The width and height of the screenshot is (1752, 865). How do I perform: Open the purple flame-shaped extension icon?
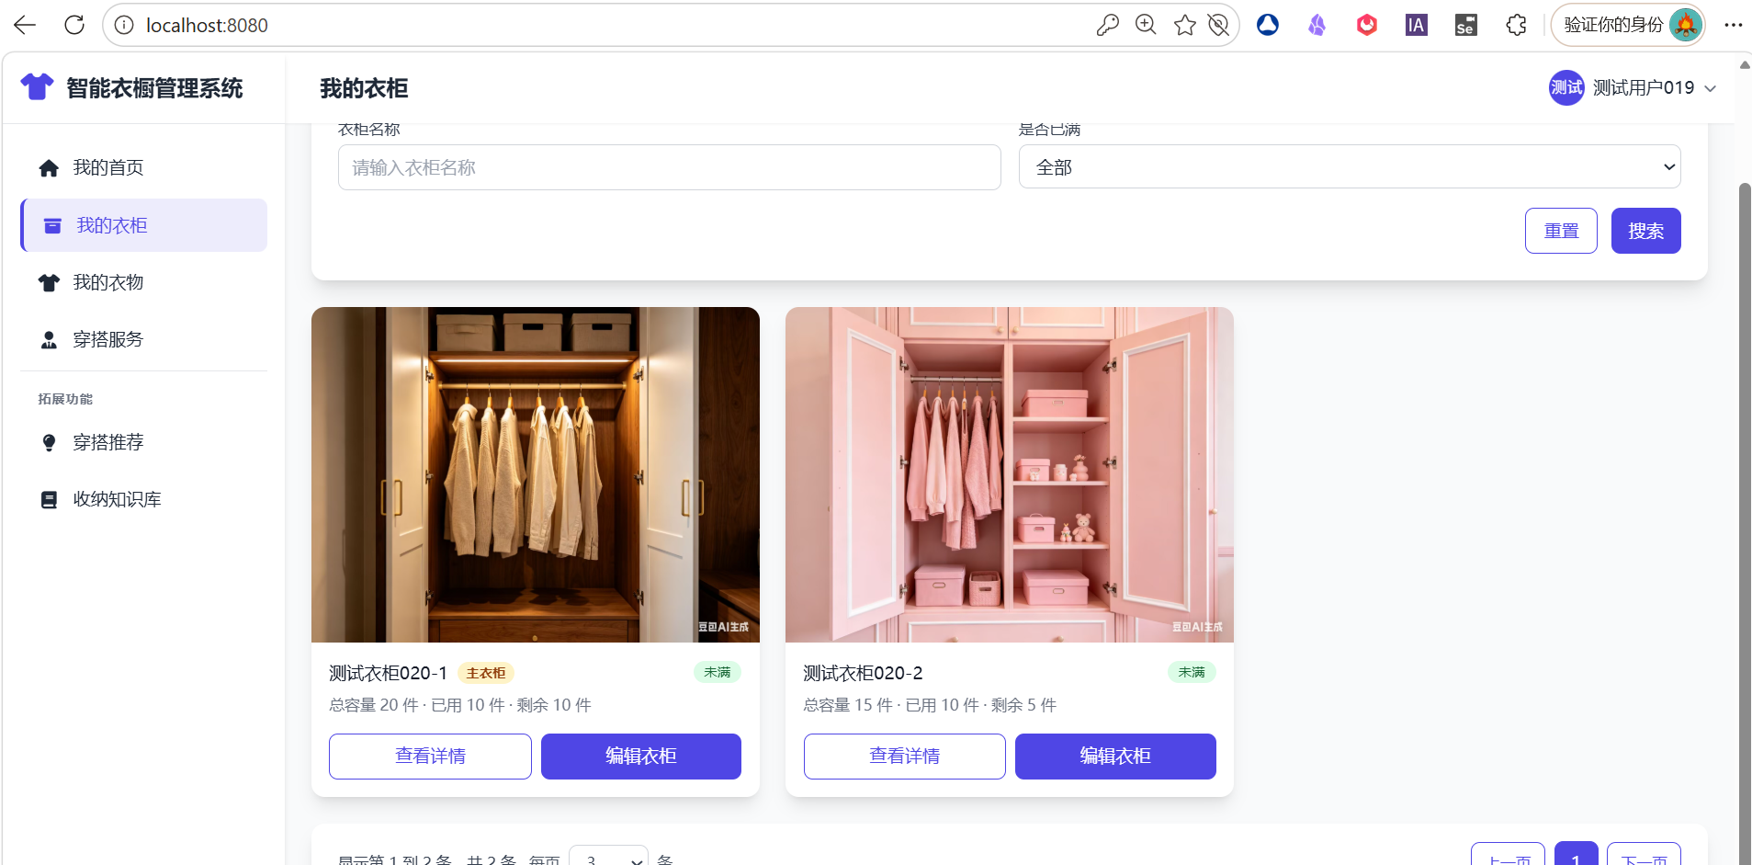pos(1317,25)
